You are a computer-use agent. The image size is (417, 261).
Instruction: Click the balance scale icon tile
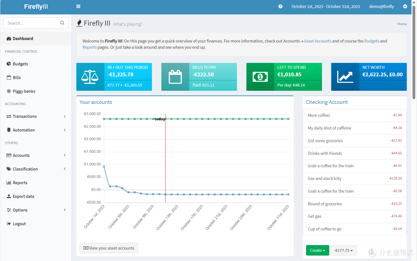point(90,77)
